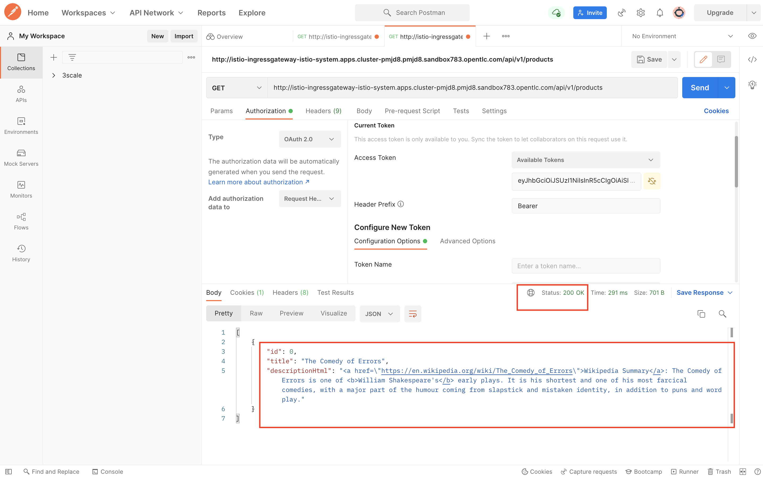763x478 pixels.
Task: Expand the 3scale collection tree item
Action: click(53, 75)
